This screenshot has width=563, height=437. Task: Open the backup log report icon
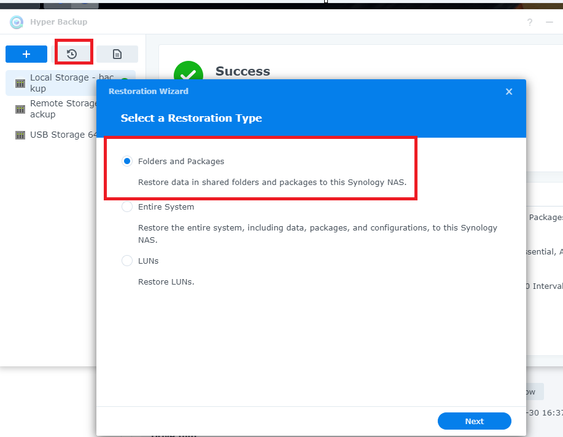(x=117, y=53)
